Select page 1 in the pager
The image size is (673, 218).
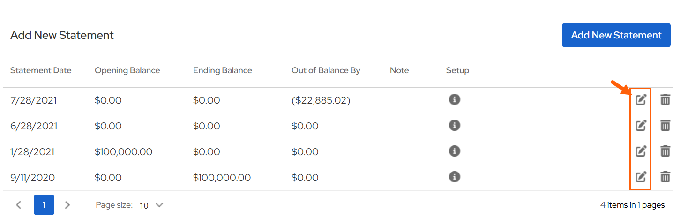pyautogui.click(x=44, y=205)
